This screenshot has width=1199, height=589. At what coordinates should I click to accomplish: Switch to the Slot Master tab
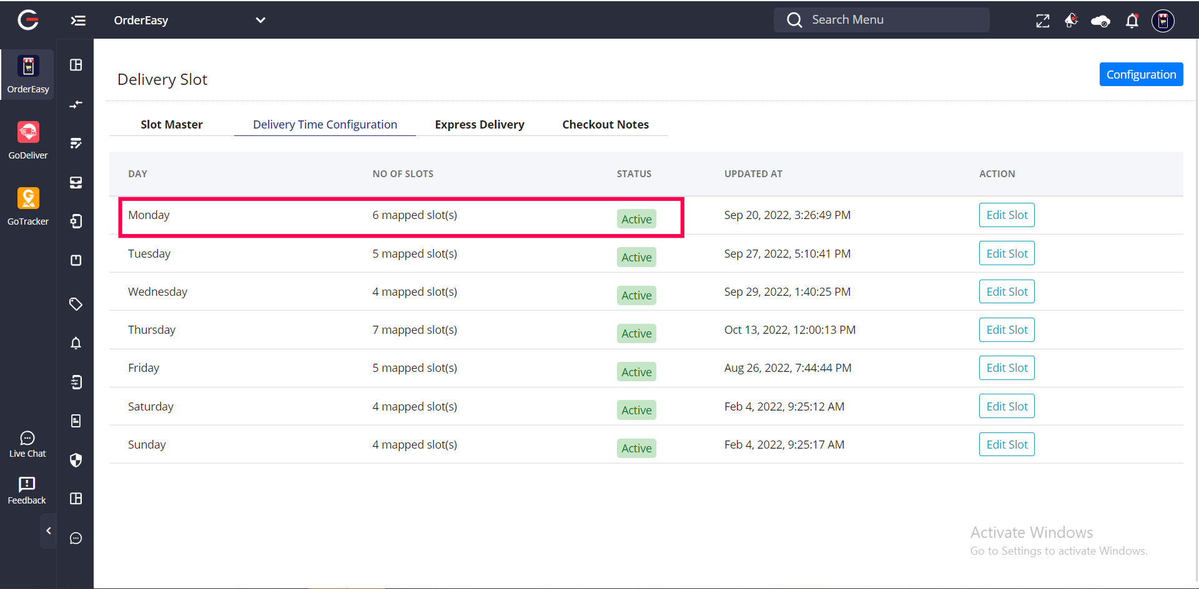(172, 124)
